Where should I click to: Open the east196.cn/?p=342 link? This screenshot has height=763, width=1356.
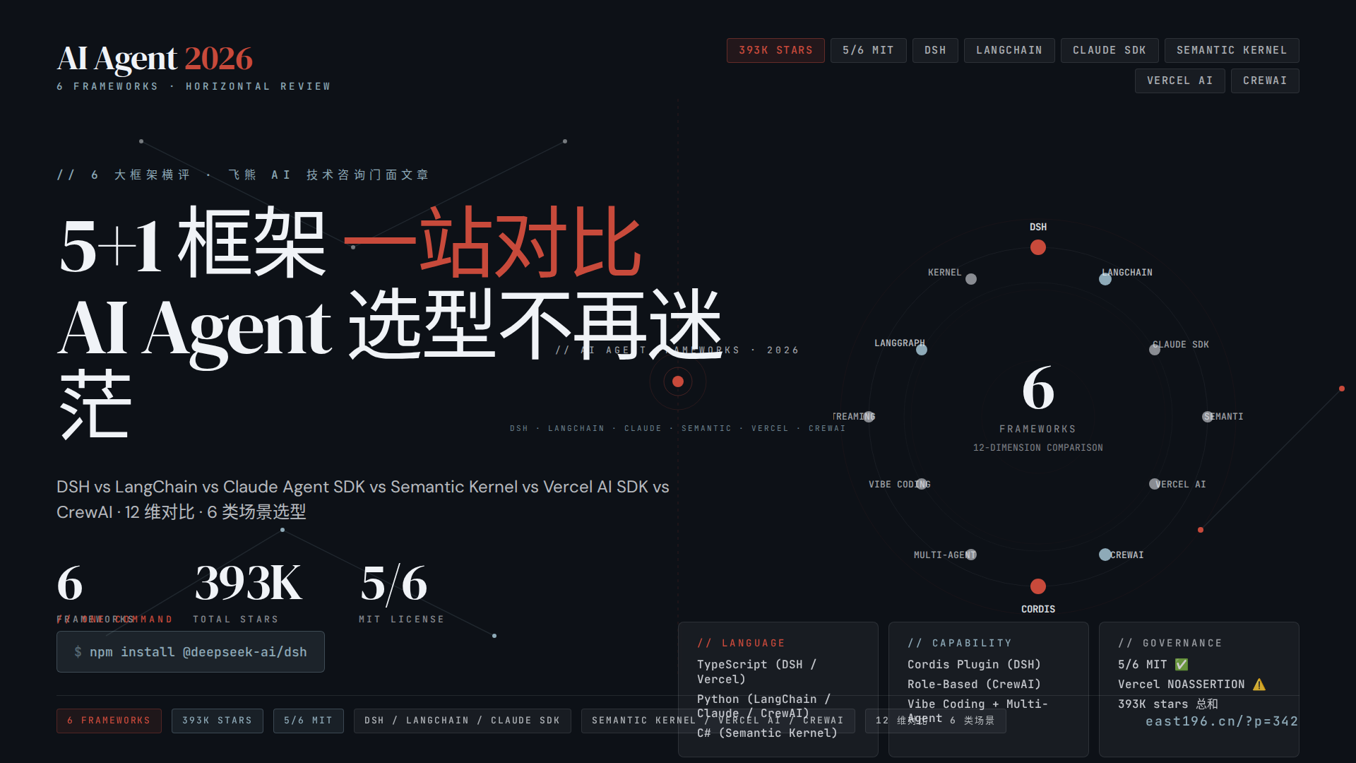1222,721
